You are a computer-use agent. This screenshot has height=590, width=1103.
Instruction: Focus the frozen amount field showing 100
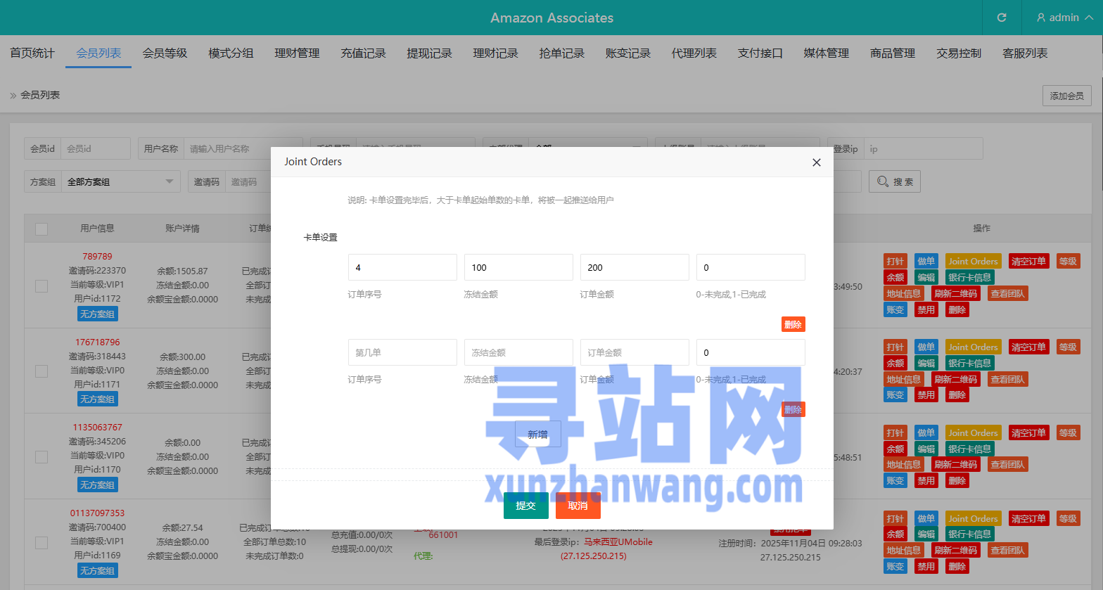(x=518, y=267)
